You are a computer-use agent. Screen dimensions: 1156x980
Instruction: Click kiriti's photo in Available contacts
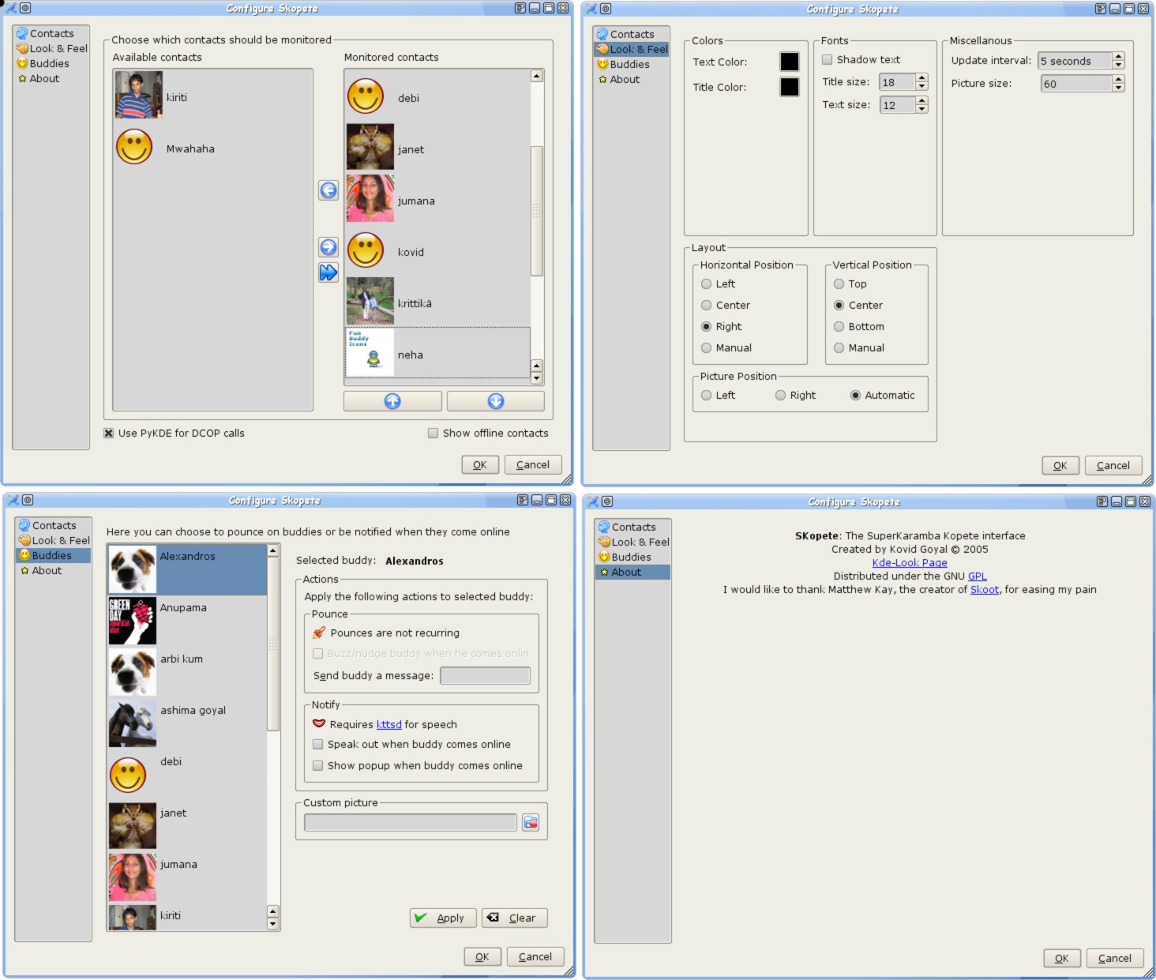coord(139,95)
